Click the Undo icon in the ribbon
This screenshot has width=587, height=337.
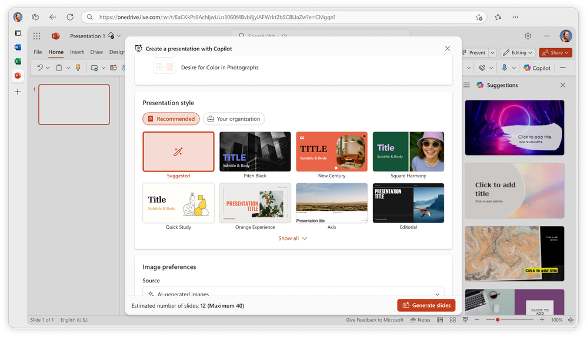(39, 68)
